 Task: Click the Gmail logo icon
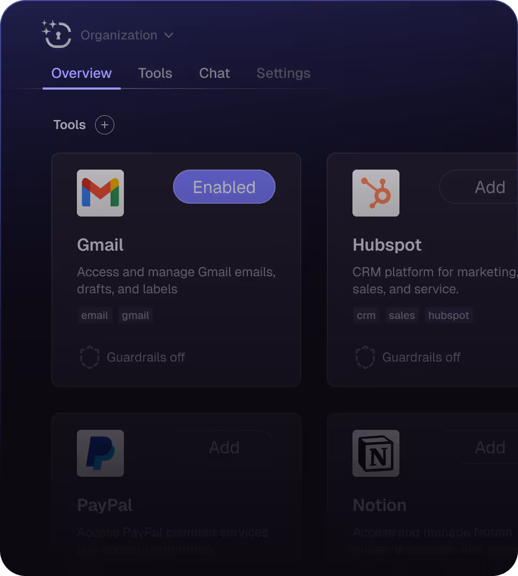click(x=100, y=193)
